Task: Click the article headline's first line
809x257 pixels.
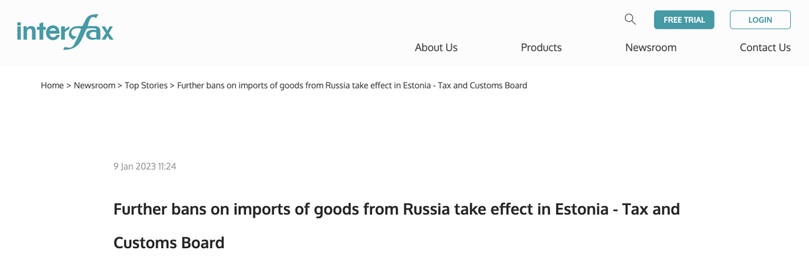Action: click(396, 209)
